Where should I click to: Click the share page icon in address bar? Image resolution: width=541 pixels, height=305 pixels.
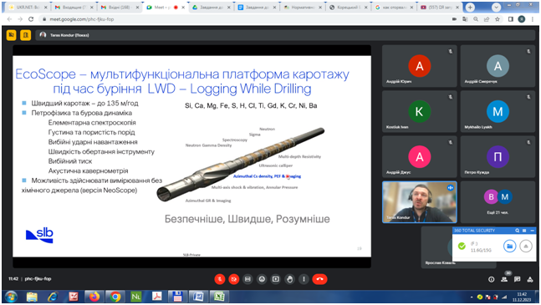click(x=487, y=19)
